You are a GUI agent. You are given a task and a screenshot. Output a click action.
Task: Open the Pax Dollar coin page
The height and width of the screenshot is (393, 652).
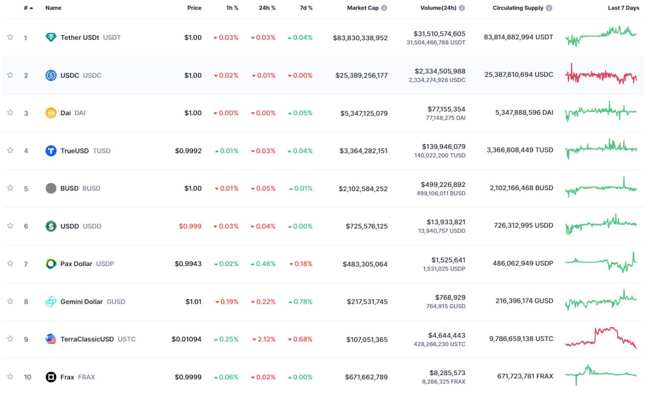[x=76, y=264]
